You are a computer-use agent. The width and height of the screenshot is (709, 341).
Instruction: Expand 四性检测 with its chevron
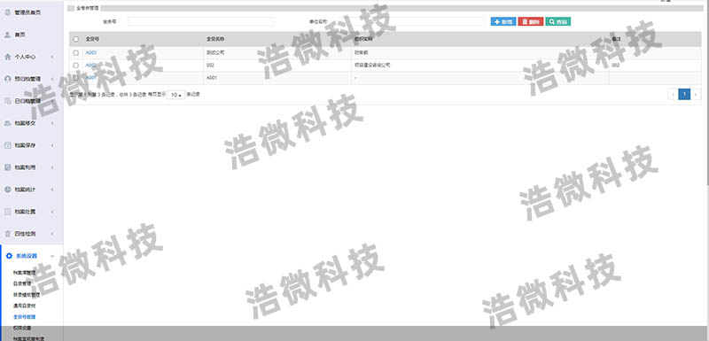[x=52, y=234]
